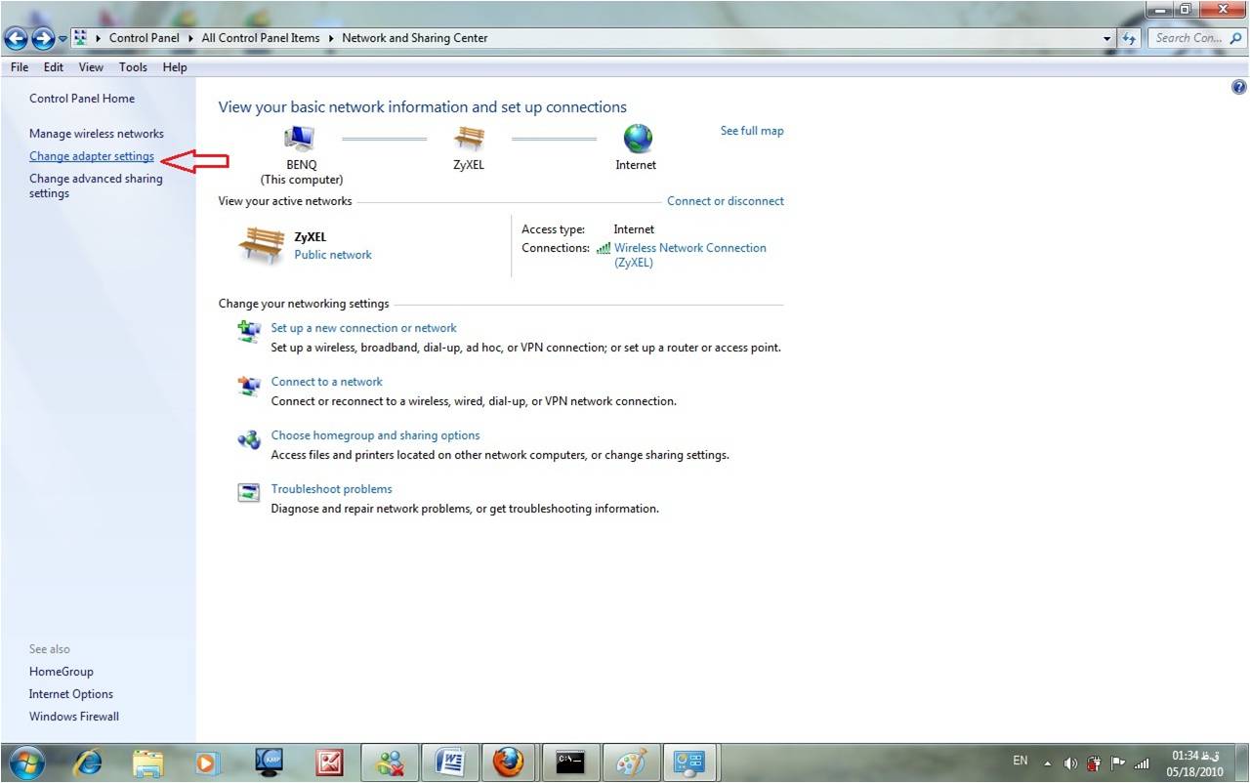Click the homegroup and sharing options icon
This screenshot has width=1250, height=783.
coord(249,439)
